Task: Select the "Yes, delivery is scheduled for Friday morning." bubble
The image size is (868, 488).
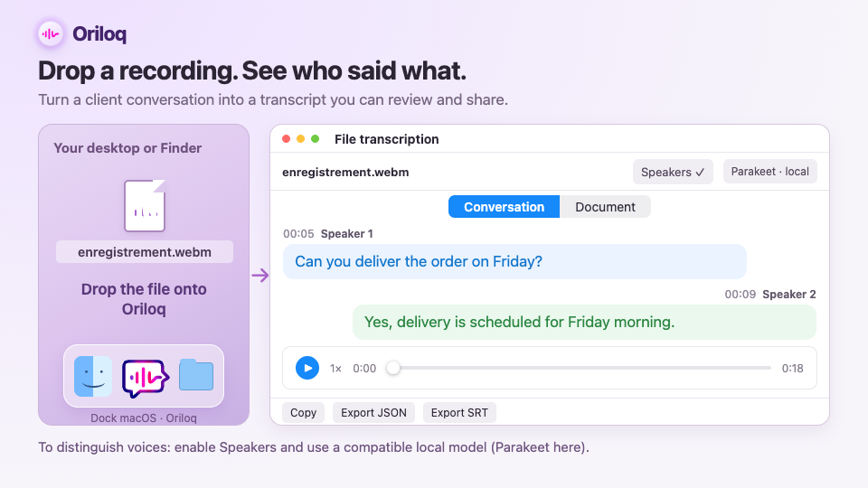Action: click(x=585, y=322)
